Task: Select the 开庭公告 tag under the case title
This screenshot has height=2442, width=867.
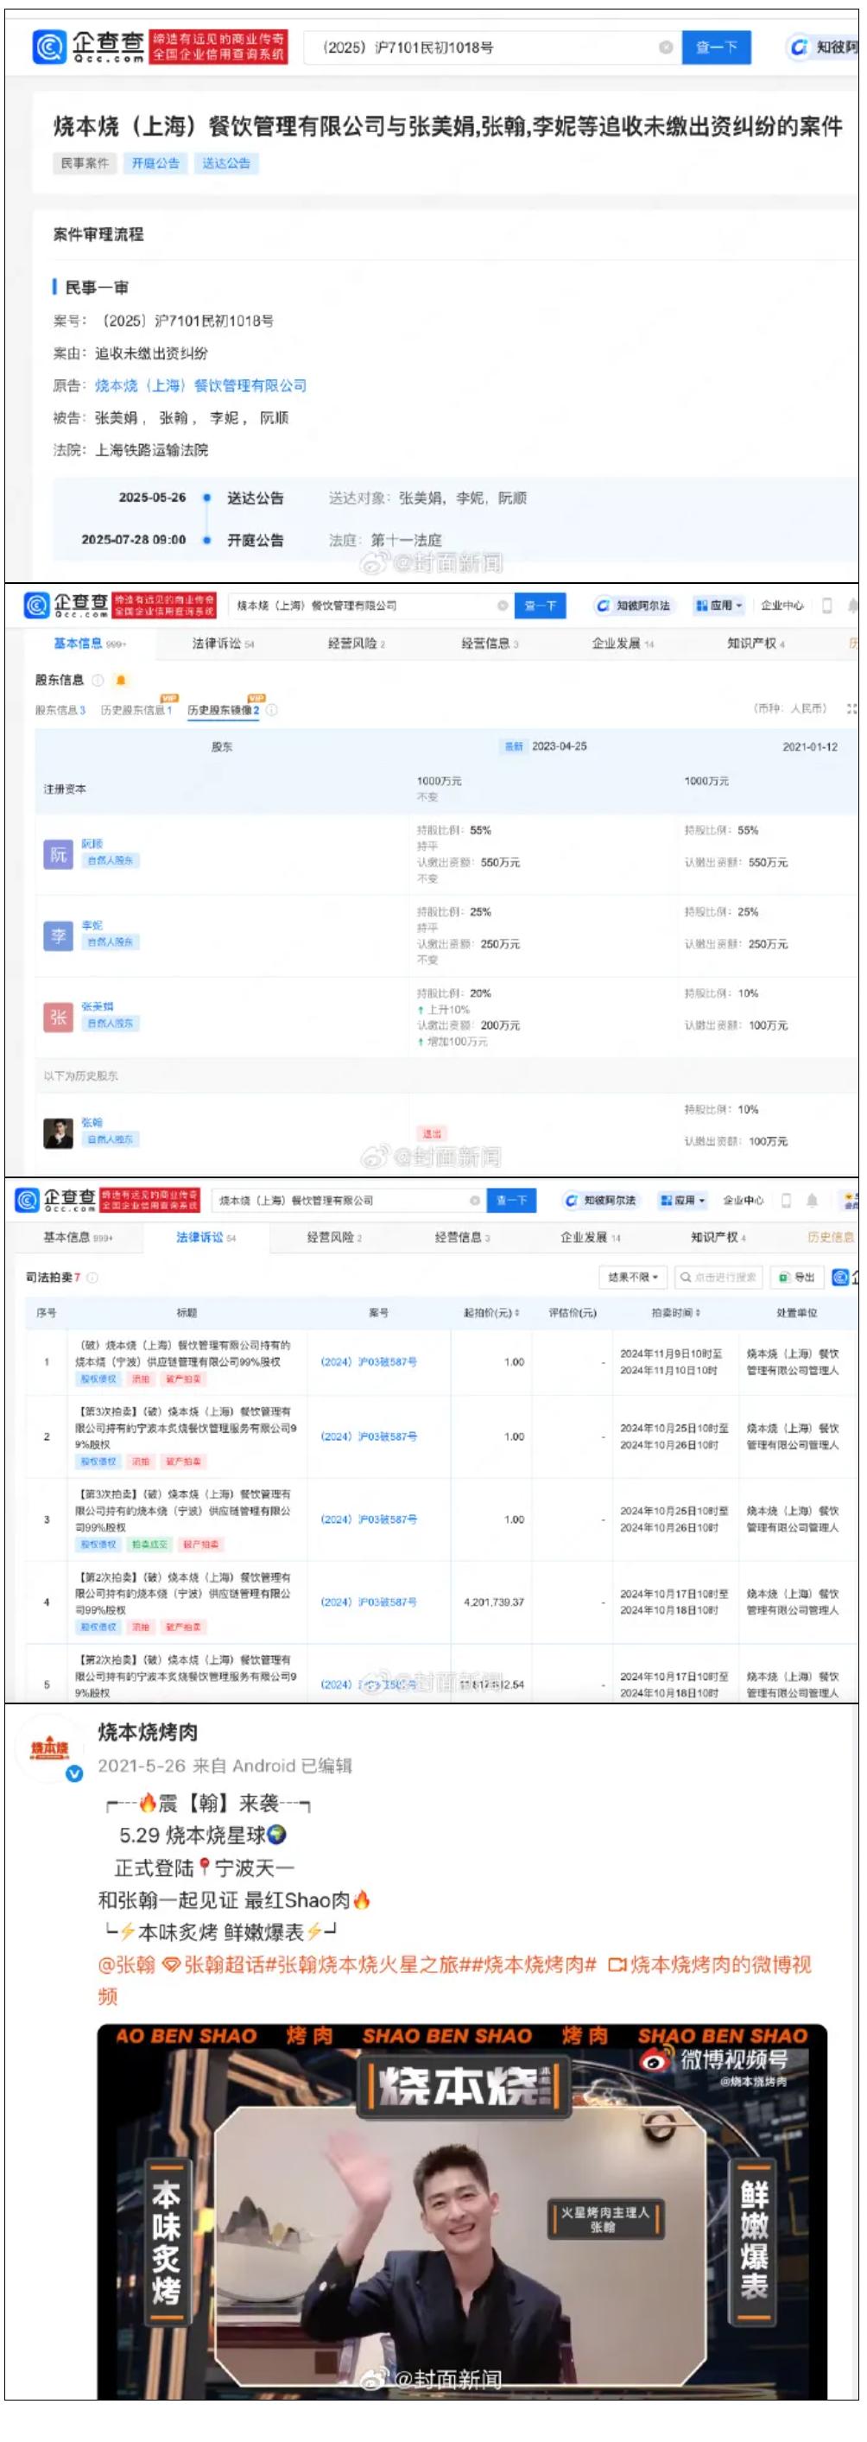Action: tap(155, 163)
